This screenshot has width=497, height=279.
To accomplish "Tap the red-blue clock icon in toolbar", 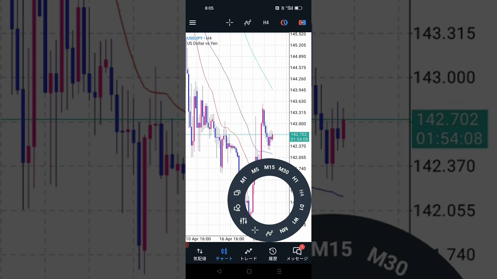I will pyautogui.click(x=284, y=22).
